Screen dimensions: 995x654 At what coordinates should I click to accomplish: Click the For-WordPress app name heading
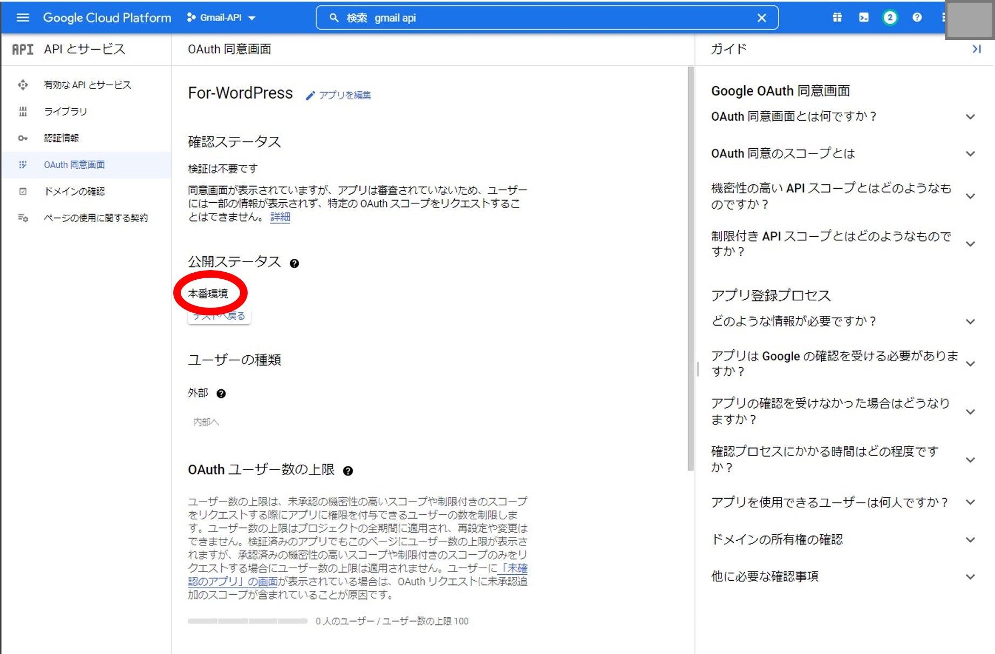point(240,93)
